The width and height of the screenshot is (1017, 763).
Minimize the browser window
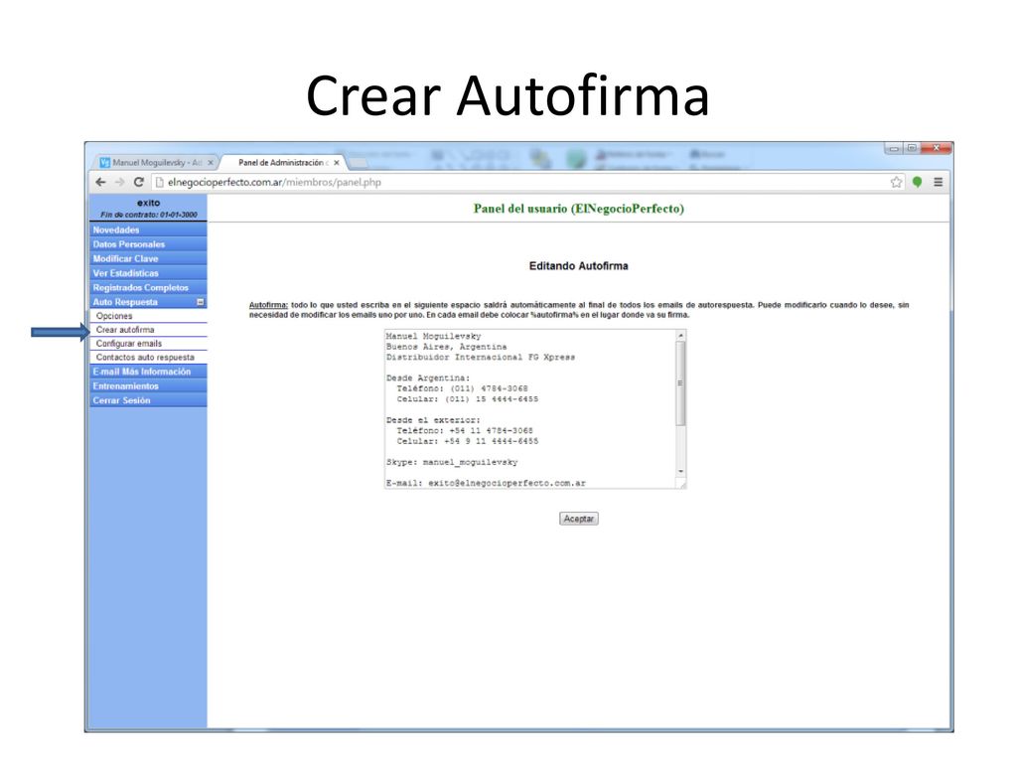point(894,149)
